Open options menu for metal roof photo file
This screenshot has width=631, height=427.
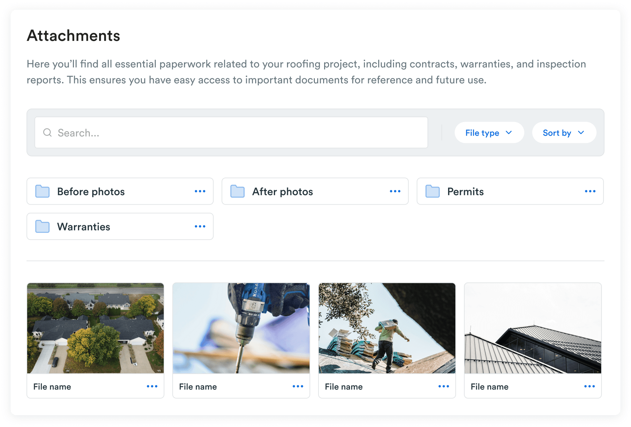[x=590, y=387]
